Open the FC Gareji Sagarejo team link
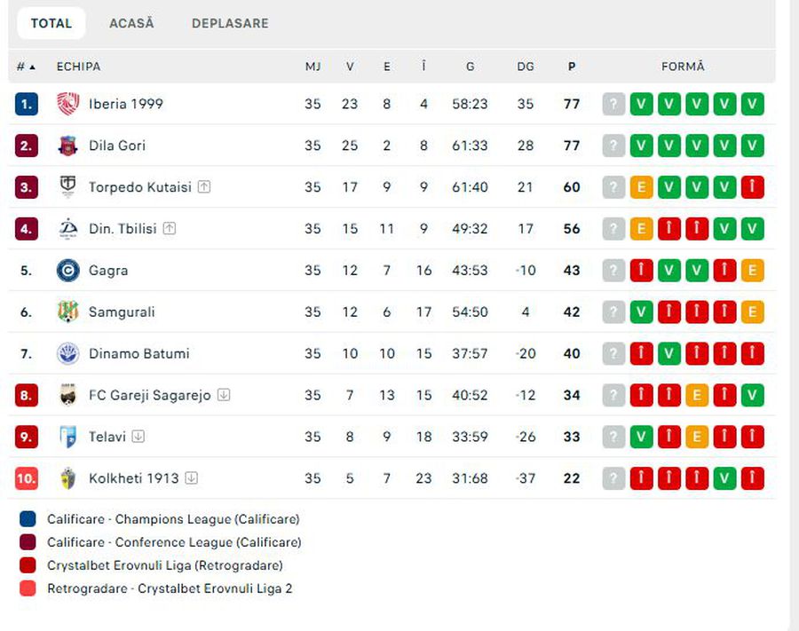This screenshot has height=631, width=799. (149, 395)
